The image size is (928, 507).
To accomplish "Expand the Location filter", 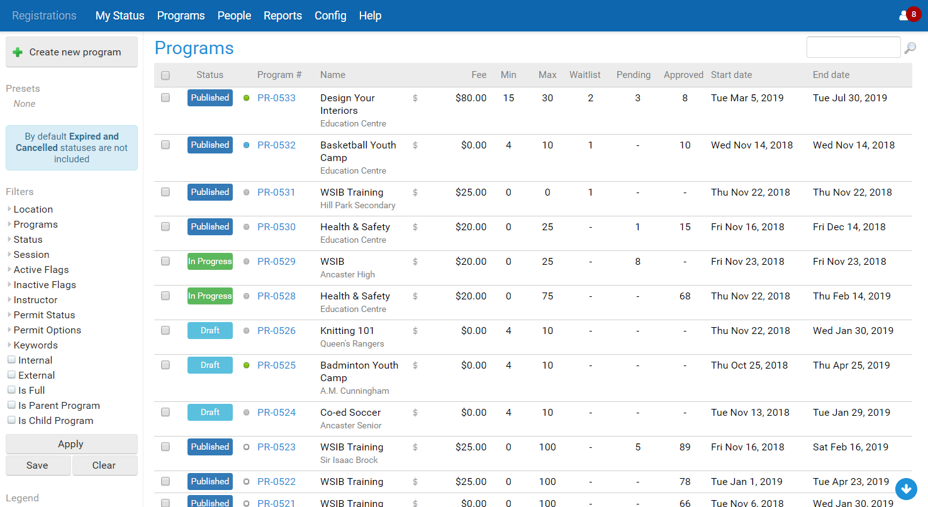I will 30,209.
